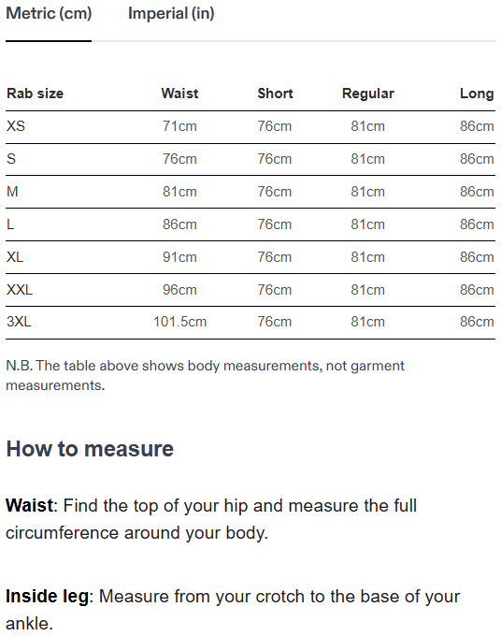Click the Short column header
The height and width of the screenshot is (636, 501).
click(x=275, y=94)
